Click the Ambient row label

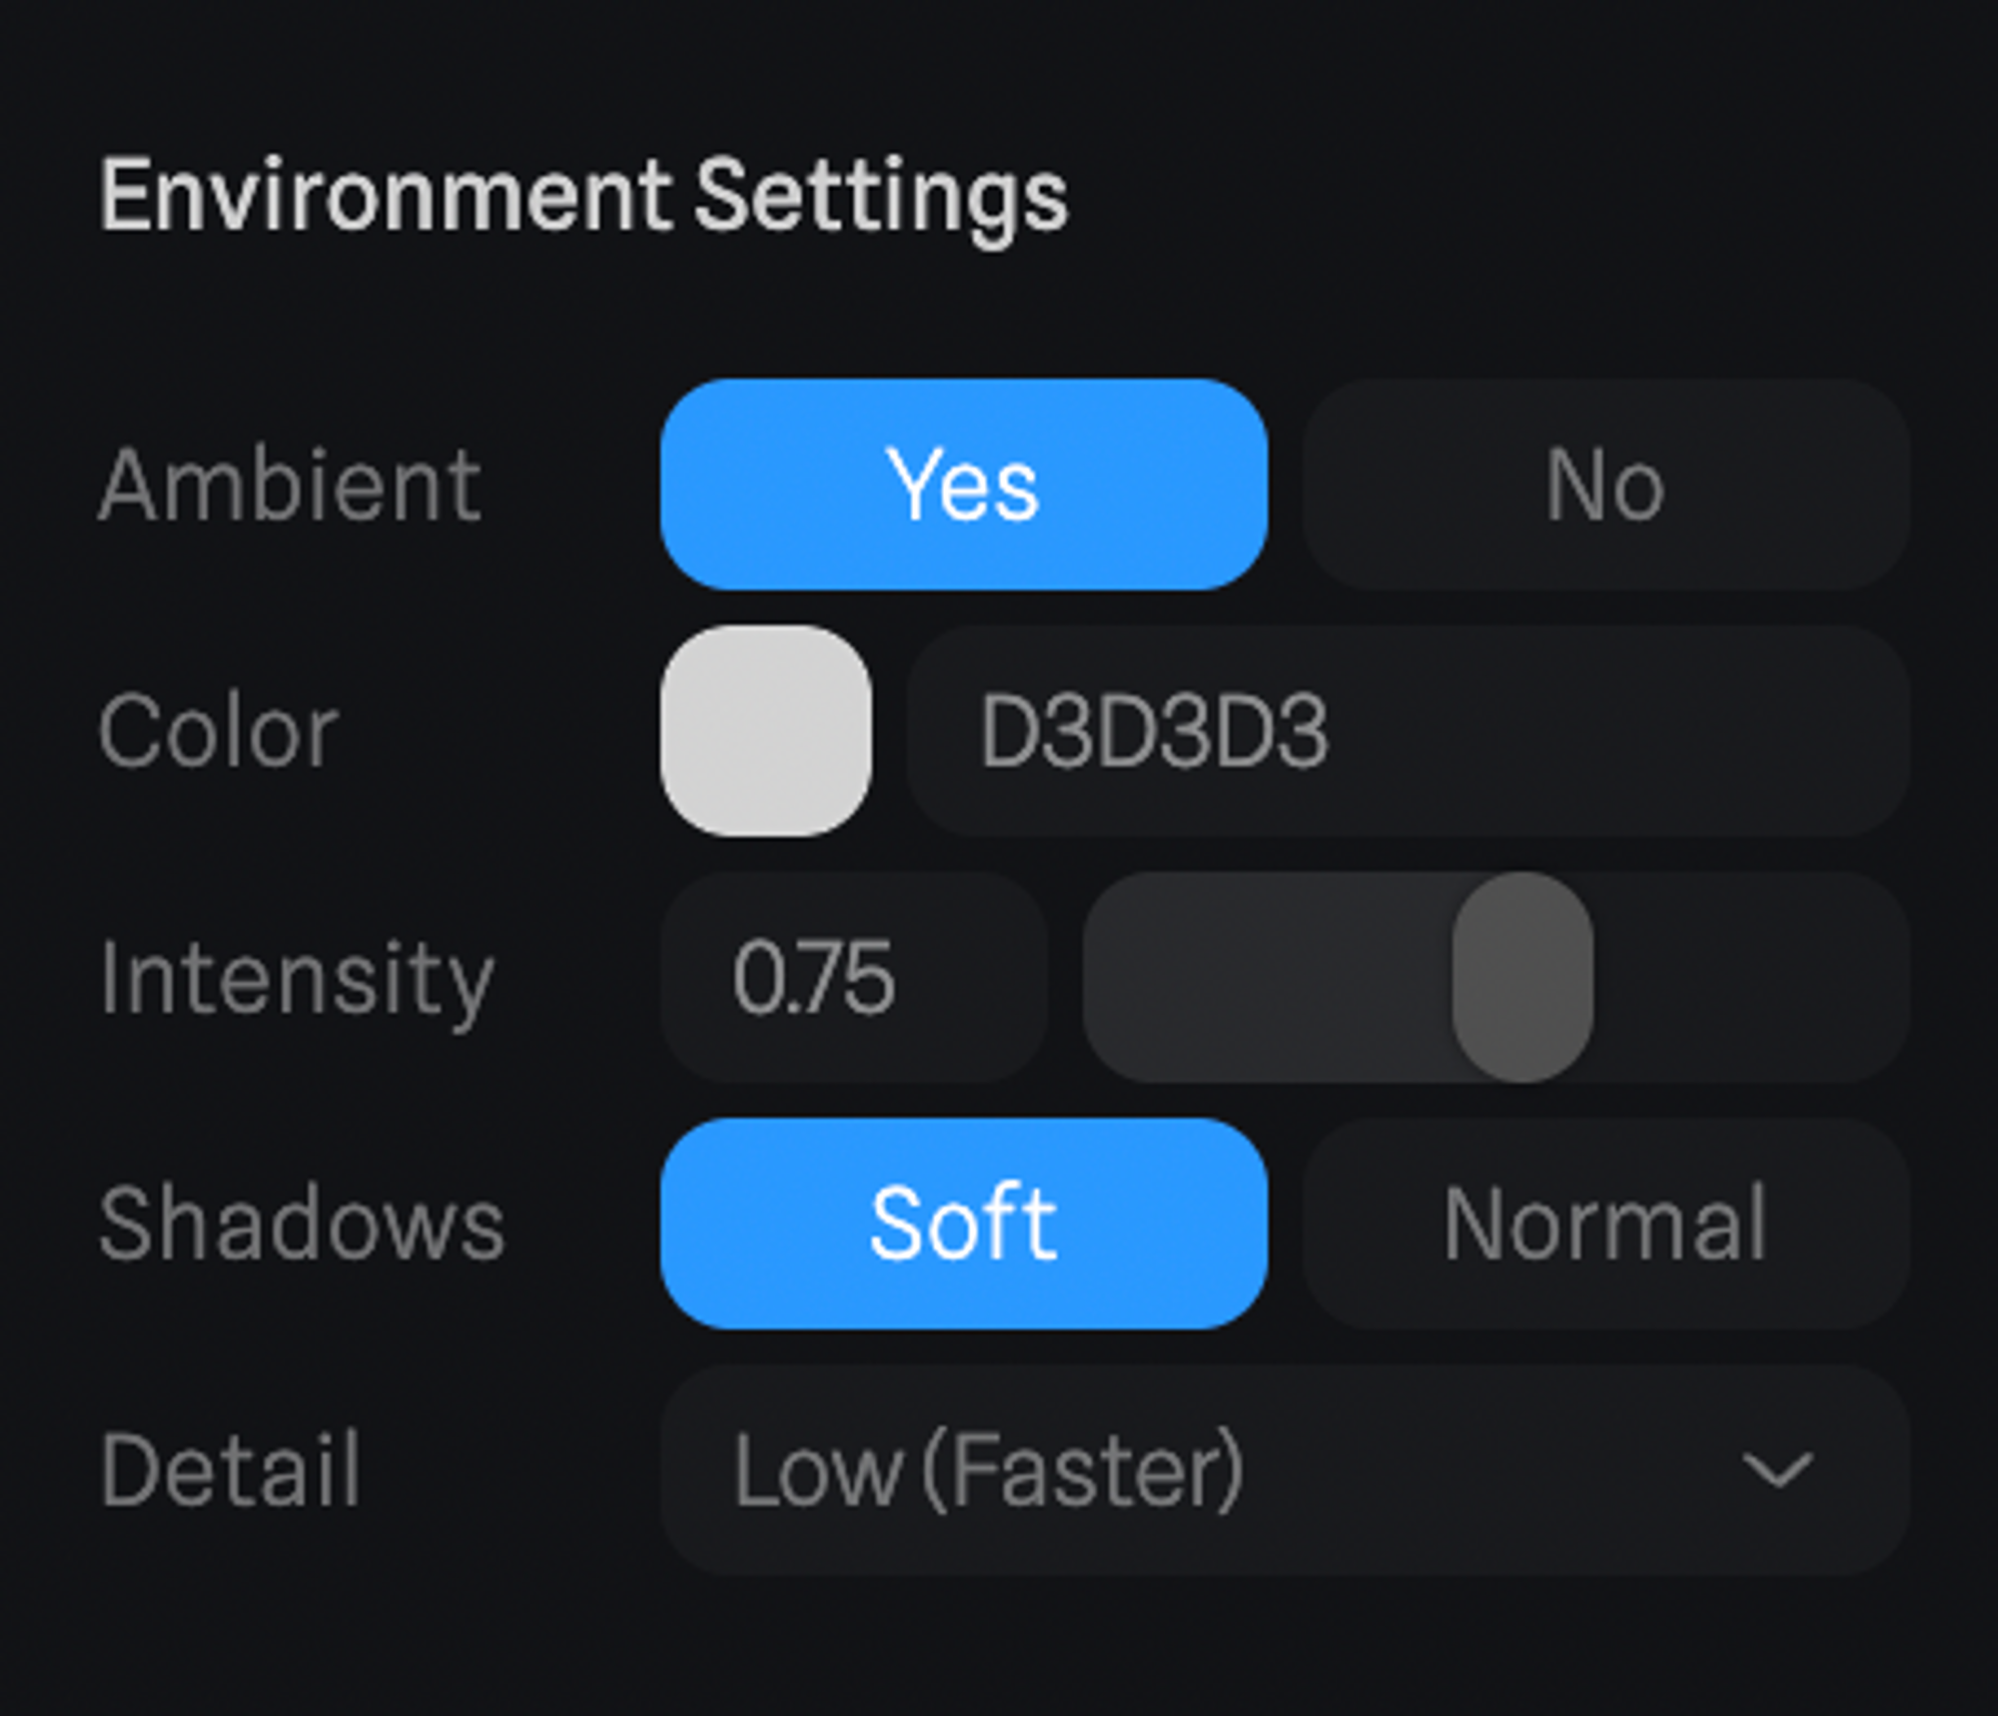(x=290, y=485)
